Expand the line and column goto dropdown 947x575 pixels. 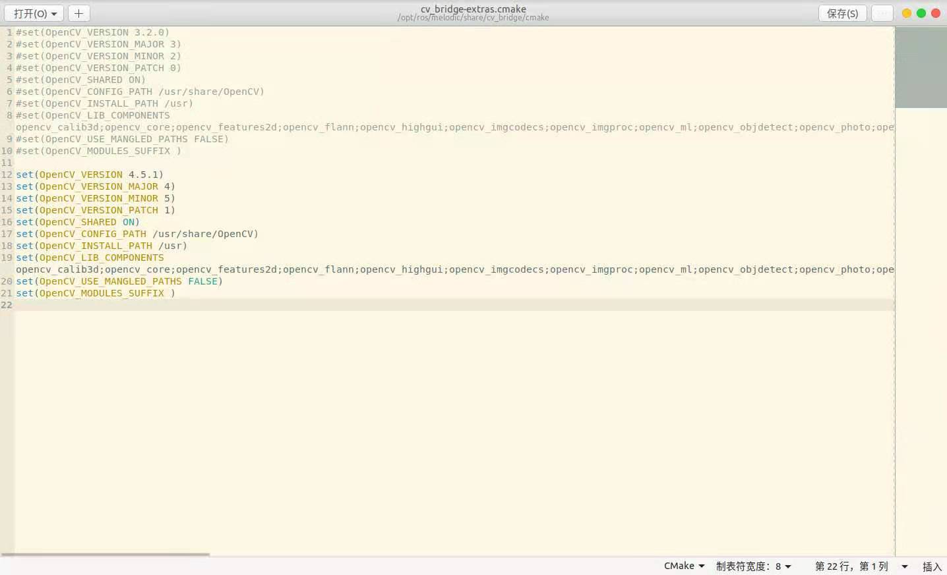point(903,566)
